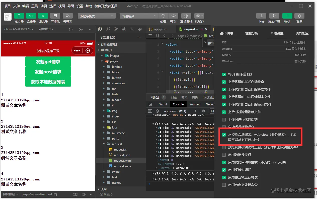The height and width of the screenshot is (199, 317).
Task: Click the mini program capsule menu dots
Action: 77,51
